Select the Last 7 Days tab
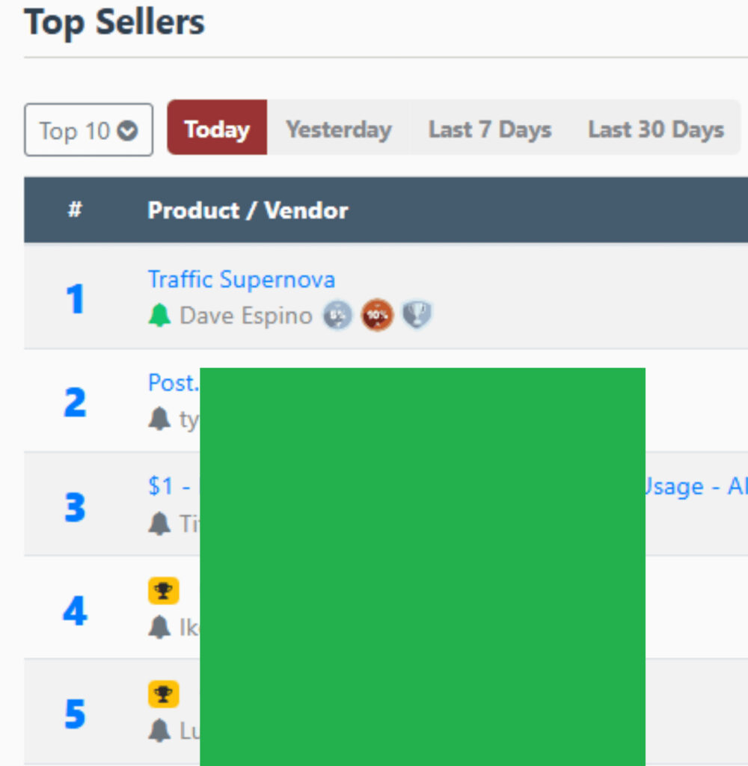This screenshot has width=748, height=766. pyautogui.click(x=490, y=129)
